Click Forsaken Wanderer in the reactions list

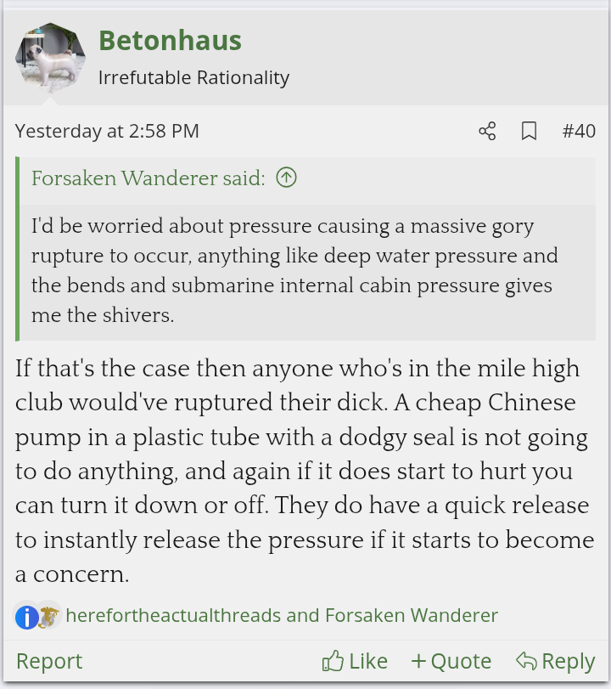pyautogui.click(x=412, y=616)
